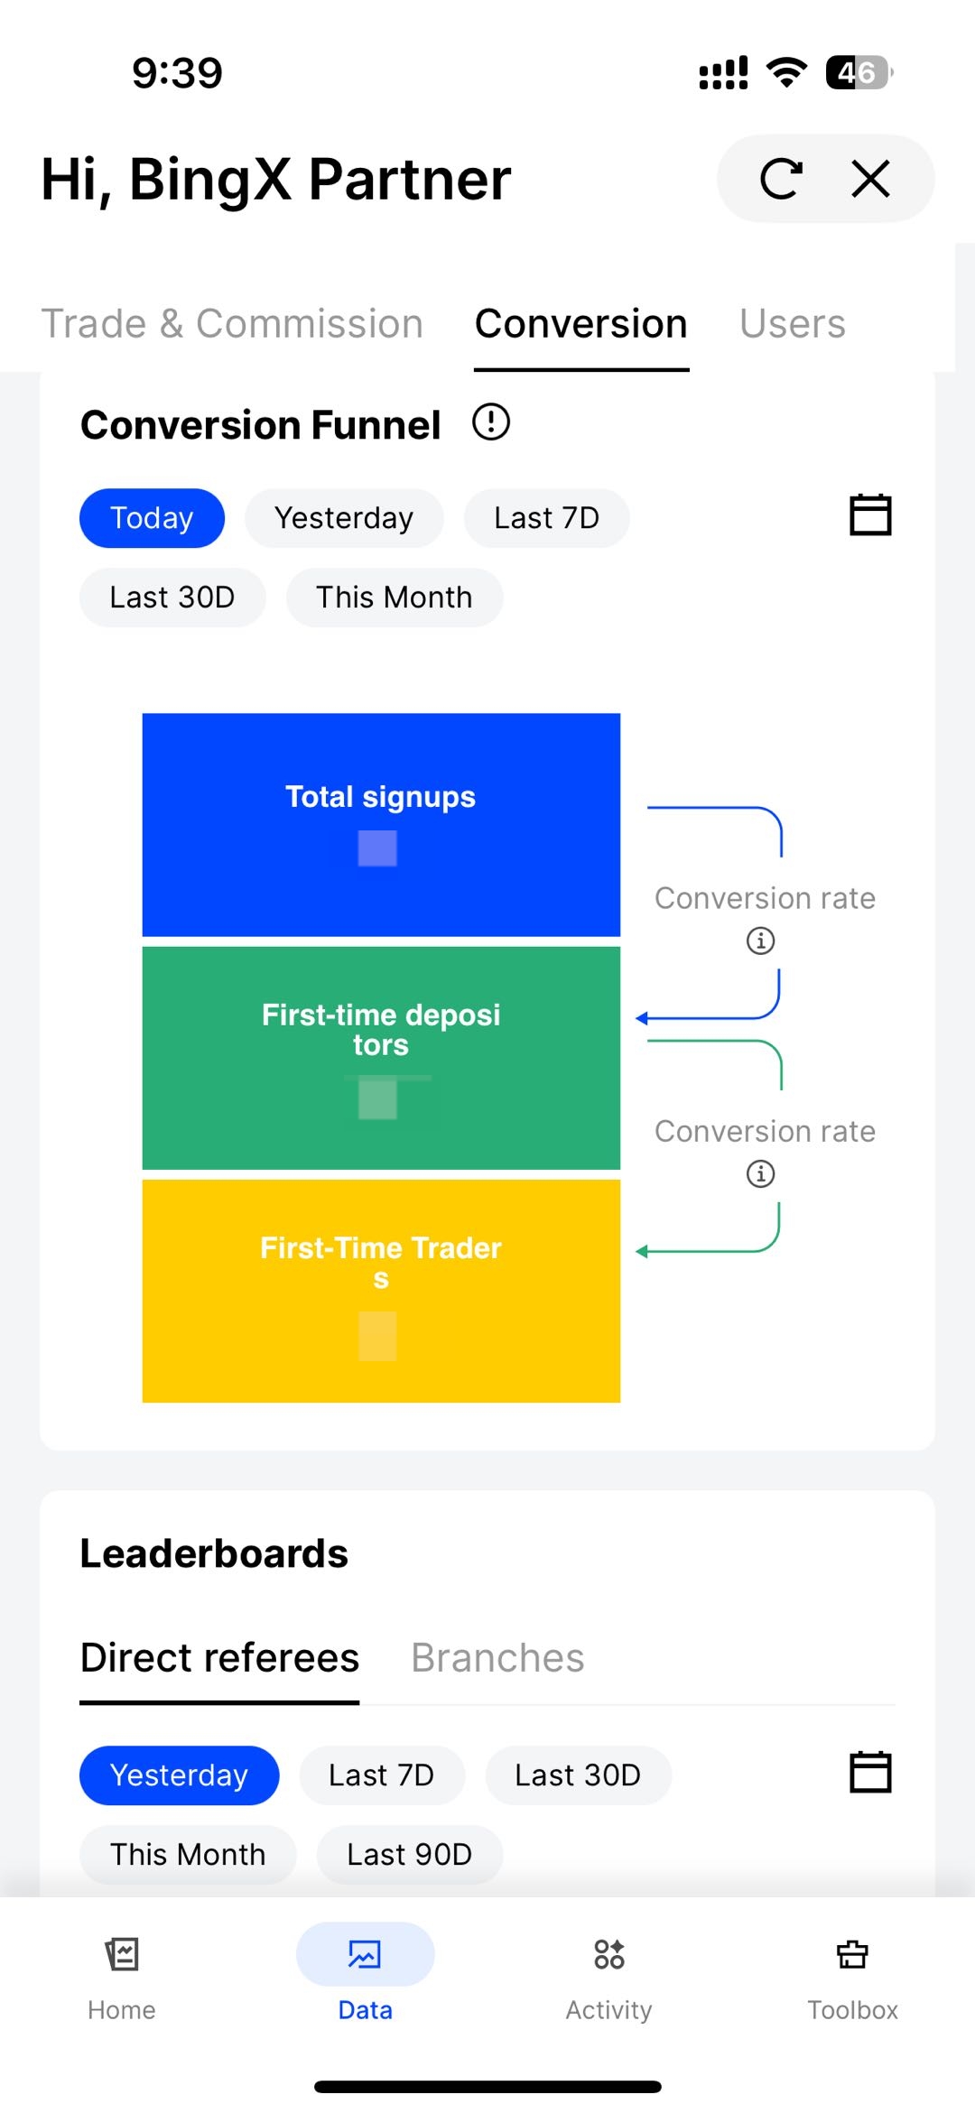This screenshot has height=2113, width=975.
Task: Tap the blue Total signups block
Action: [381, 824]
